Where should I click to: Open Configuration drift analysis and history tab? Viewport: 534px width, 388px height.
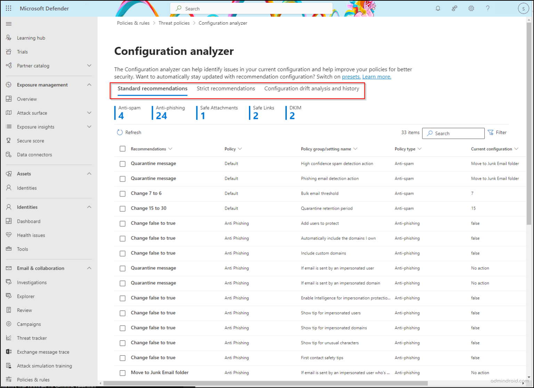[311, 88]
